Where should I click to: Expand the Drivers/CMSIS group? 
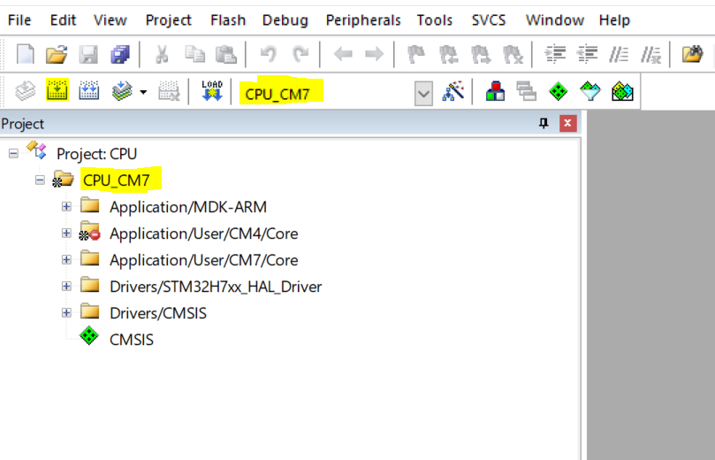(x=66, y=312)
